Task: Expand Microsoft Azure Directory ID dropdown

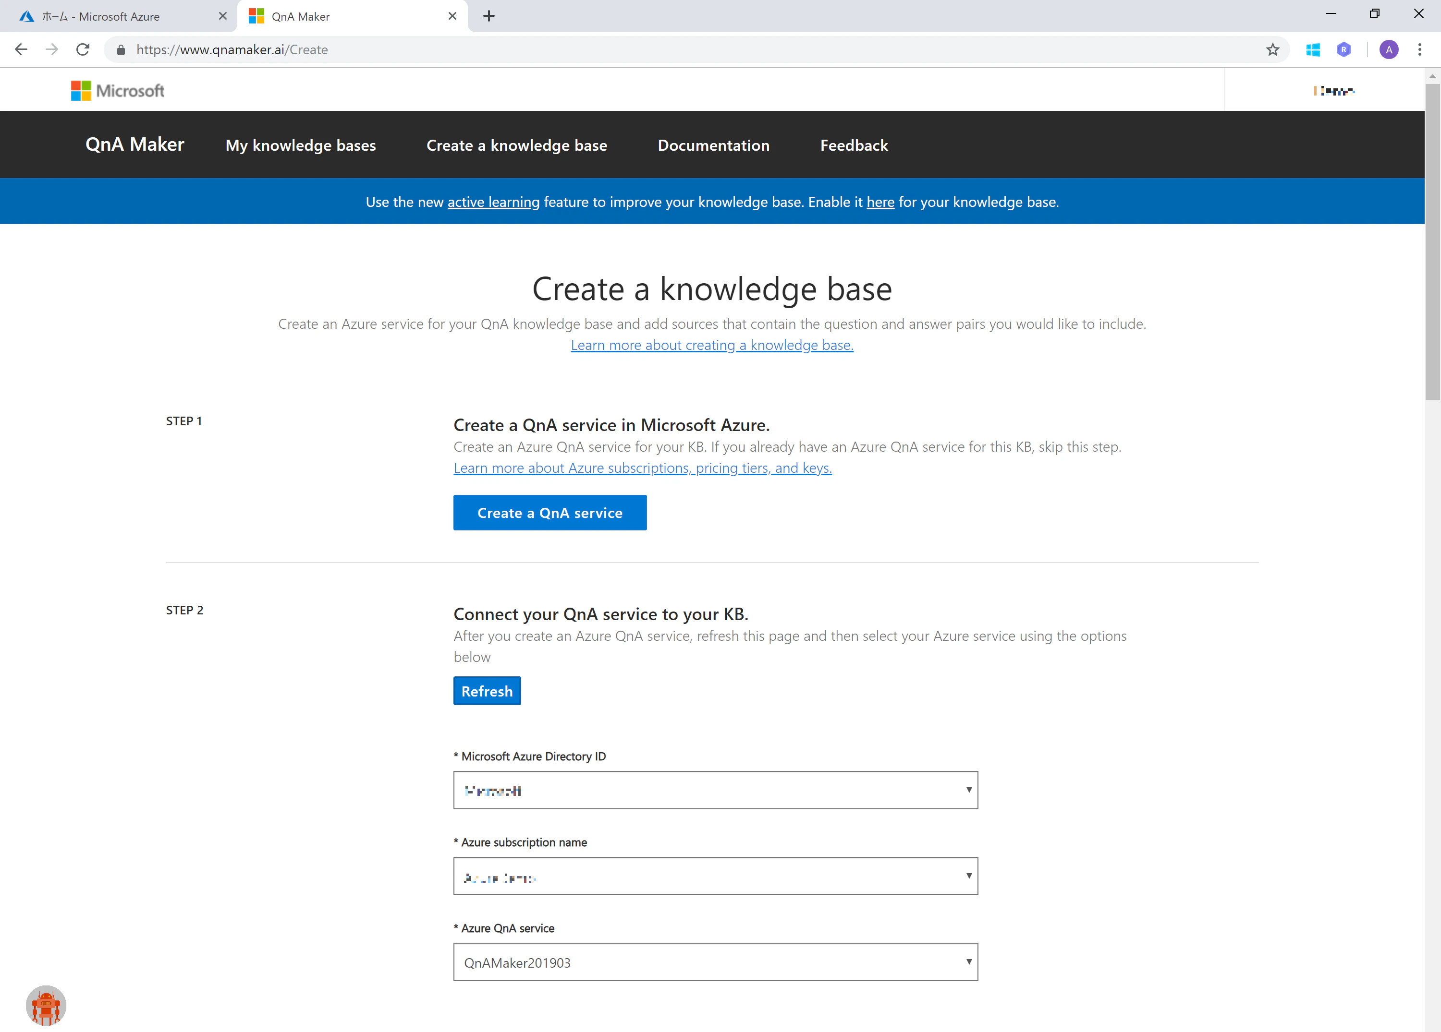Action: [715, 790]
